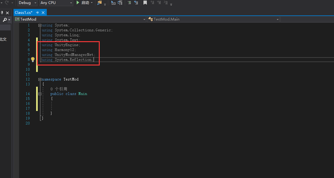Click the increase line indent toolbar icon
This screenshot has width=334, height=178.
pos(120,3)
